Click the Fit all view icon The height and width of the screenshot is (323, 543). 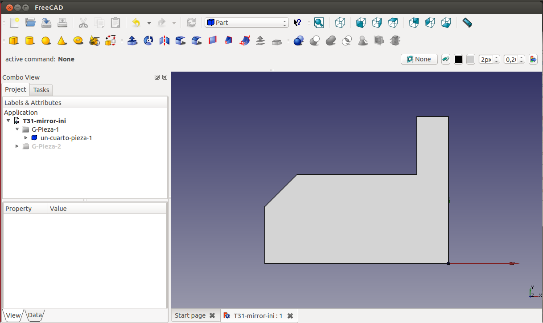(x=319, y=23)
